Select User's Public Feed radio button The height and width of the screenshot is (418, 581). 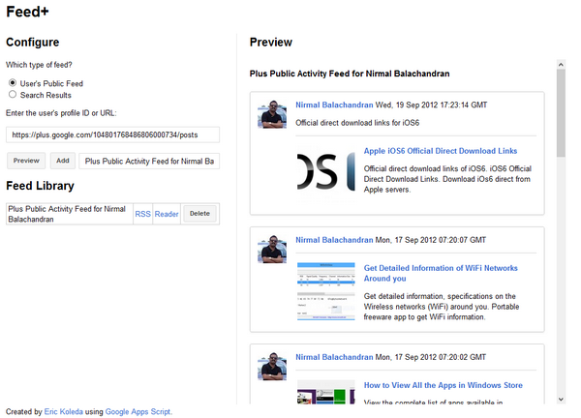tap(13, 82)
